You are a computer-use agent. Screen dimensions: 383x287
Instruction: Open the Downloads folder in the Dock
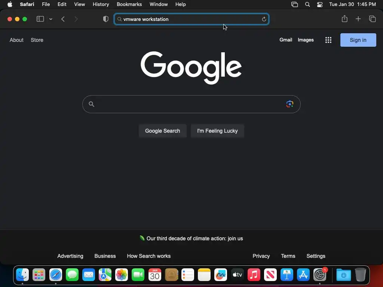point(343,275)
